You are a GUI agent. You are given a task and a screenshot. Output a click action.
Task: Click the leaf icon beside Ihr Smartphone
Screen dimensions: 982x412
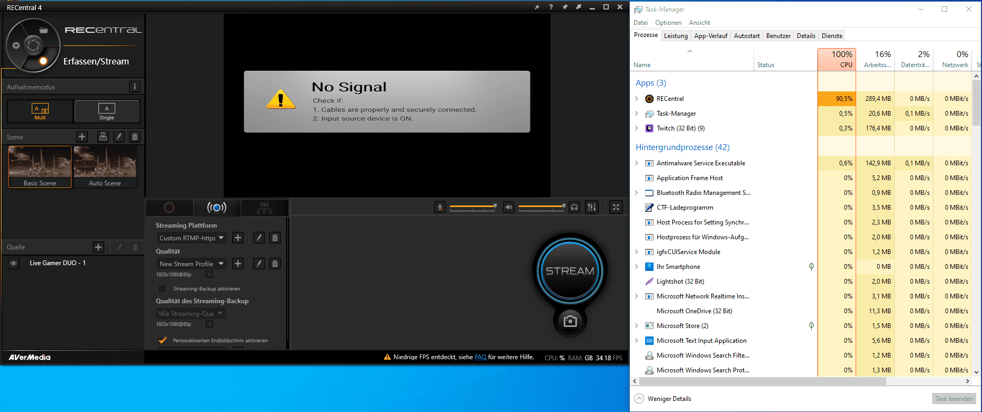[811, 267]
